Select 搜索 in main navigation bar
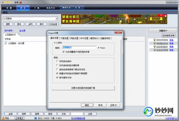 point(23,8)
